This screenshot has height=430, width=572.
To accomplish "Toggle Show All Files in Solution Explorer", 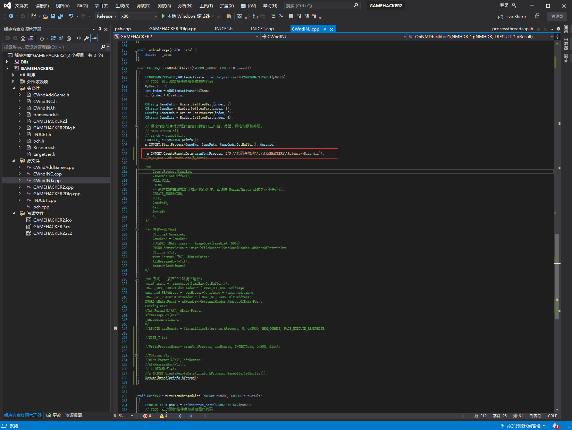I will click(68, 38).
